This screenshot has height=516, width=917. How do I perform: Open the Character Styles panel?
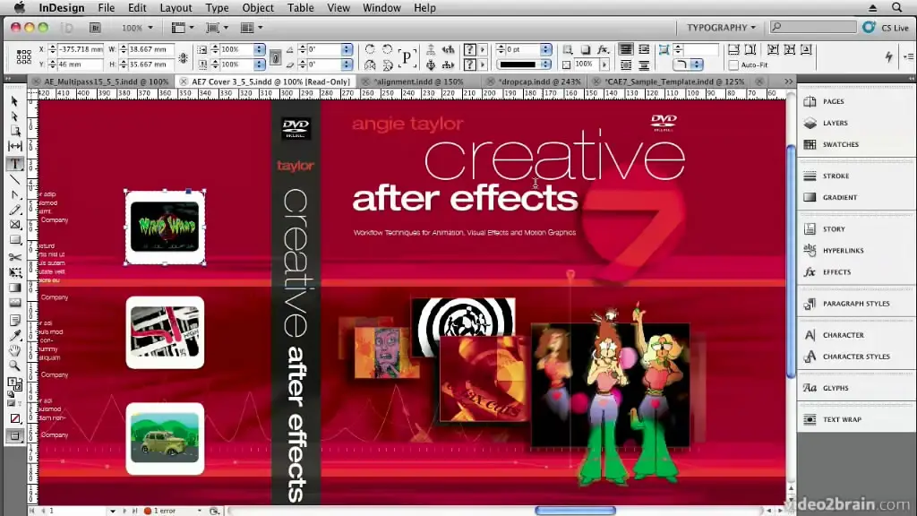[857, 357]
